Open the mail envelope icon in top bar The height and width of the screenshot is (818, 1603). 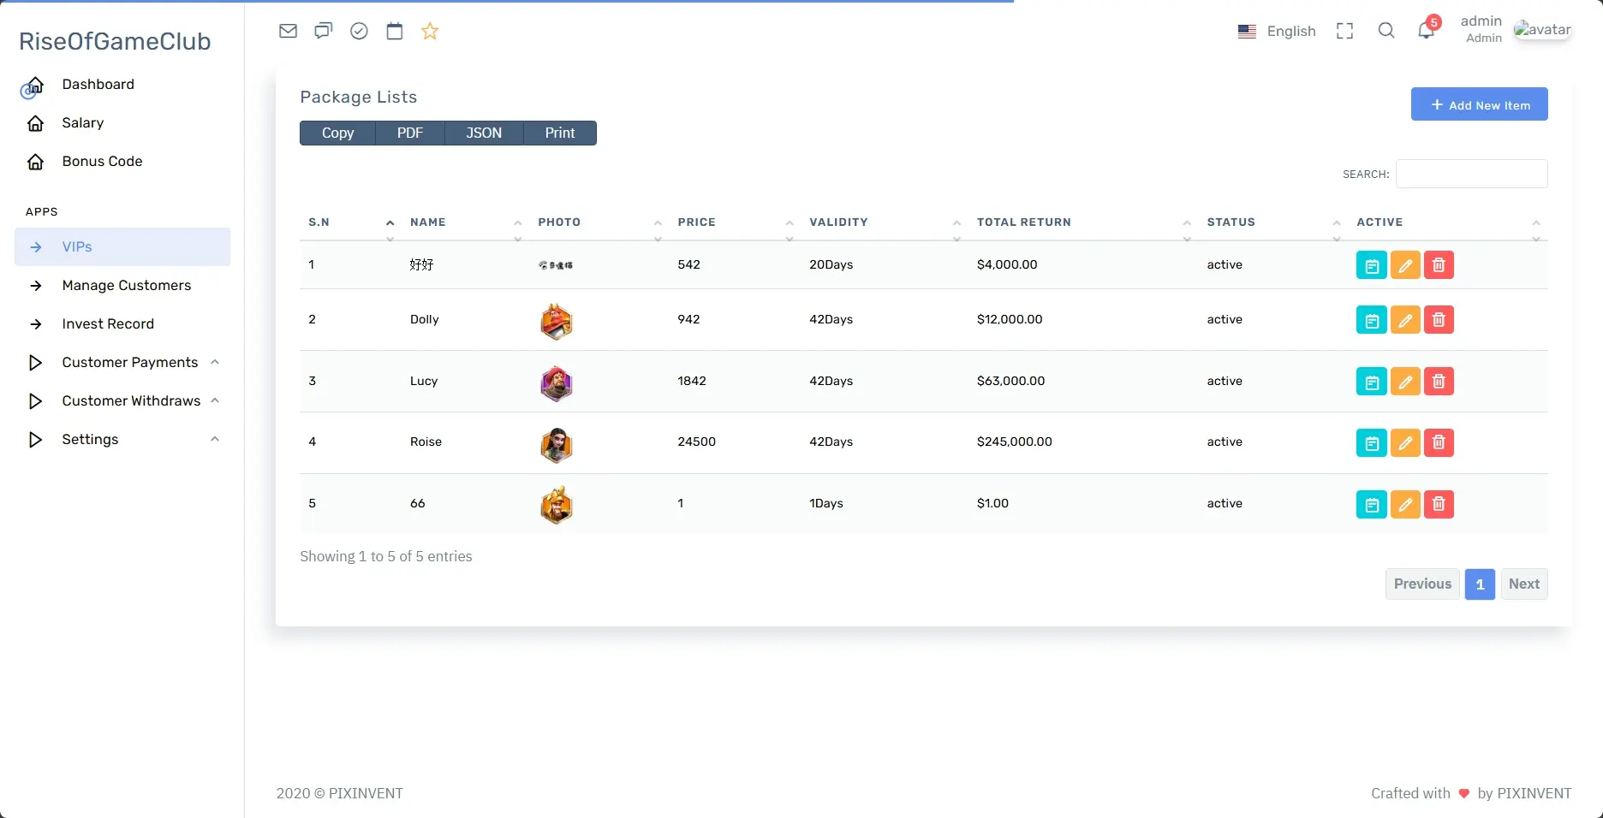[x=288, y=32]
